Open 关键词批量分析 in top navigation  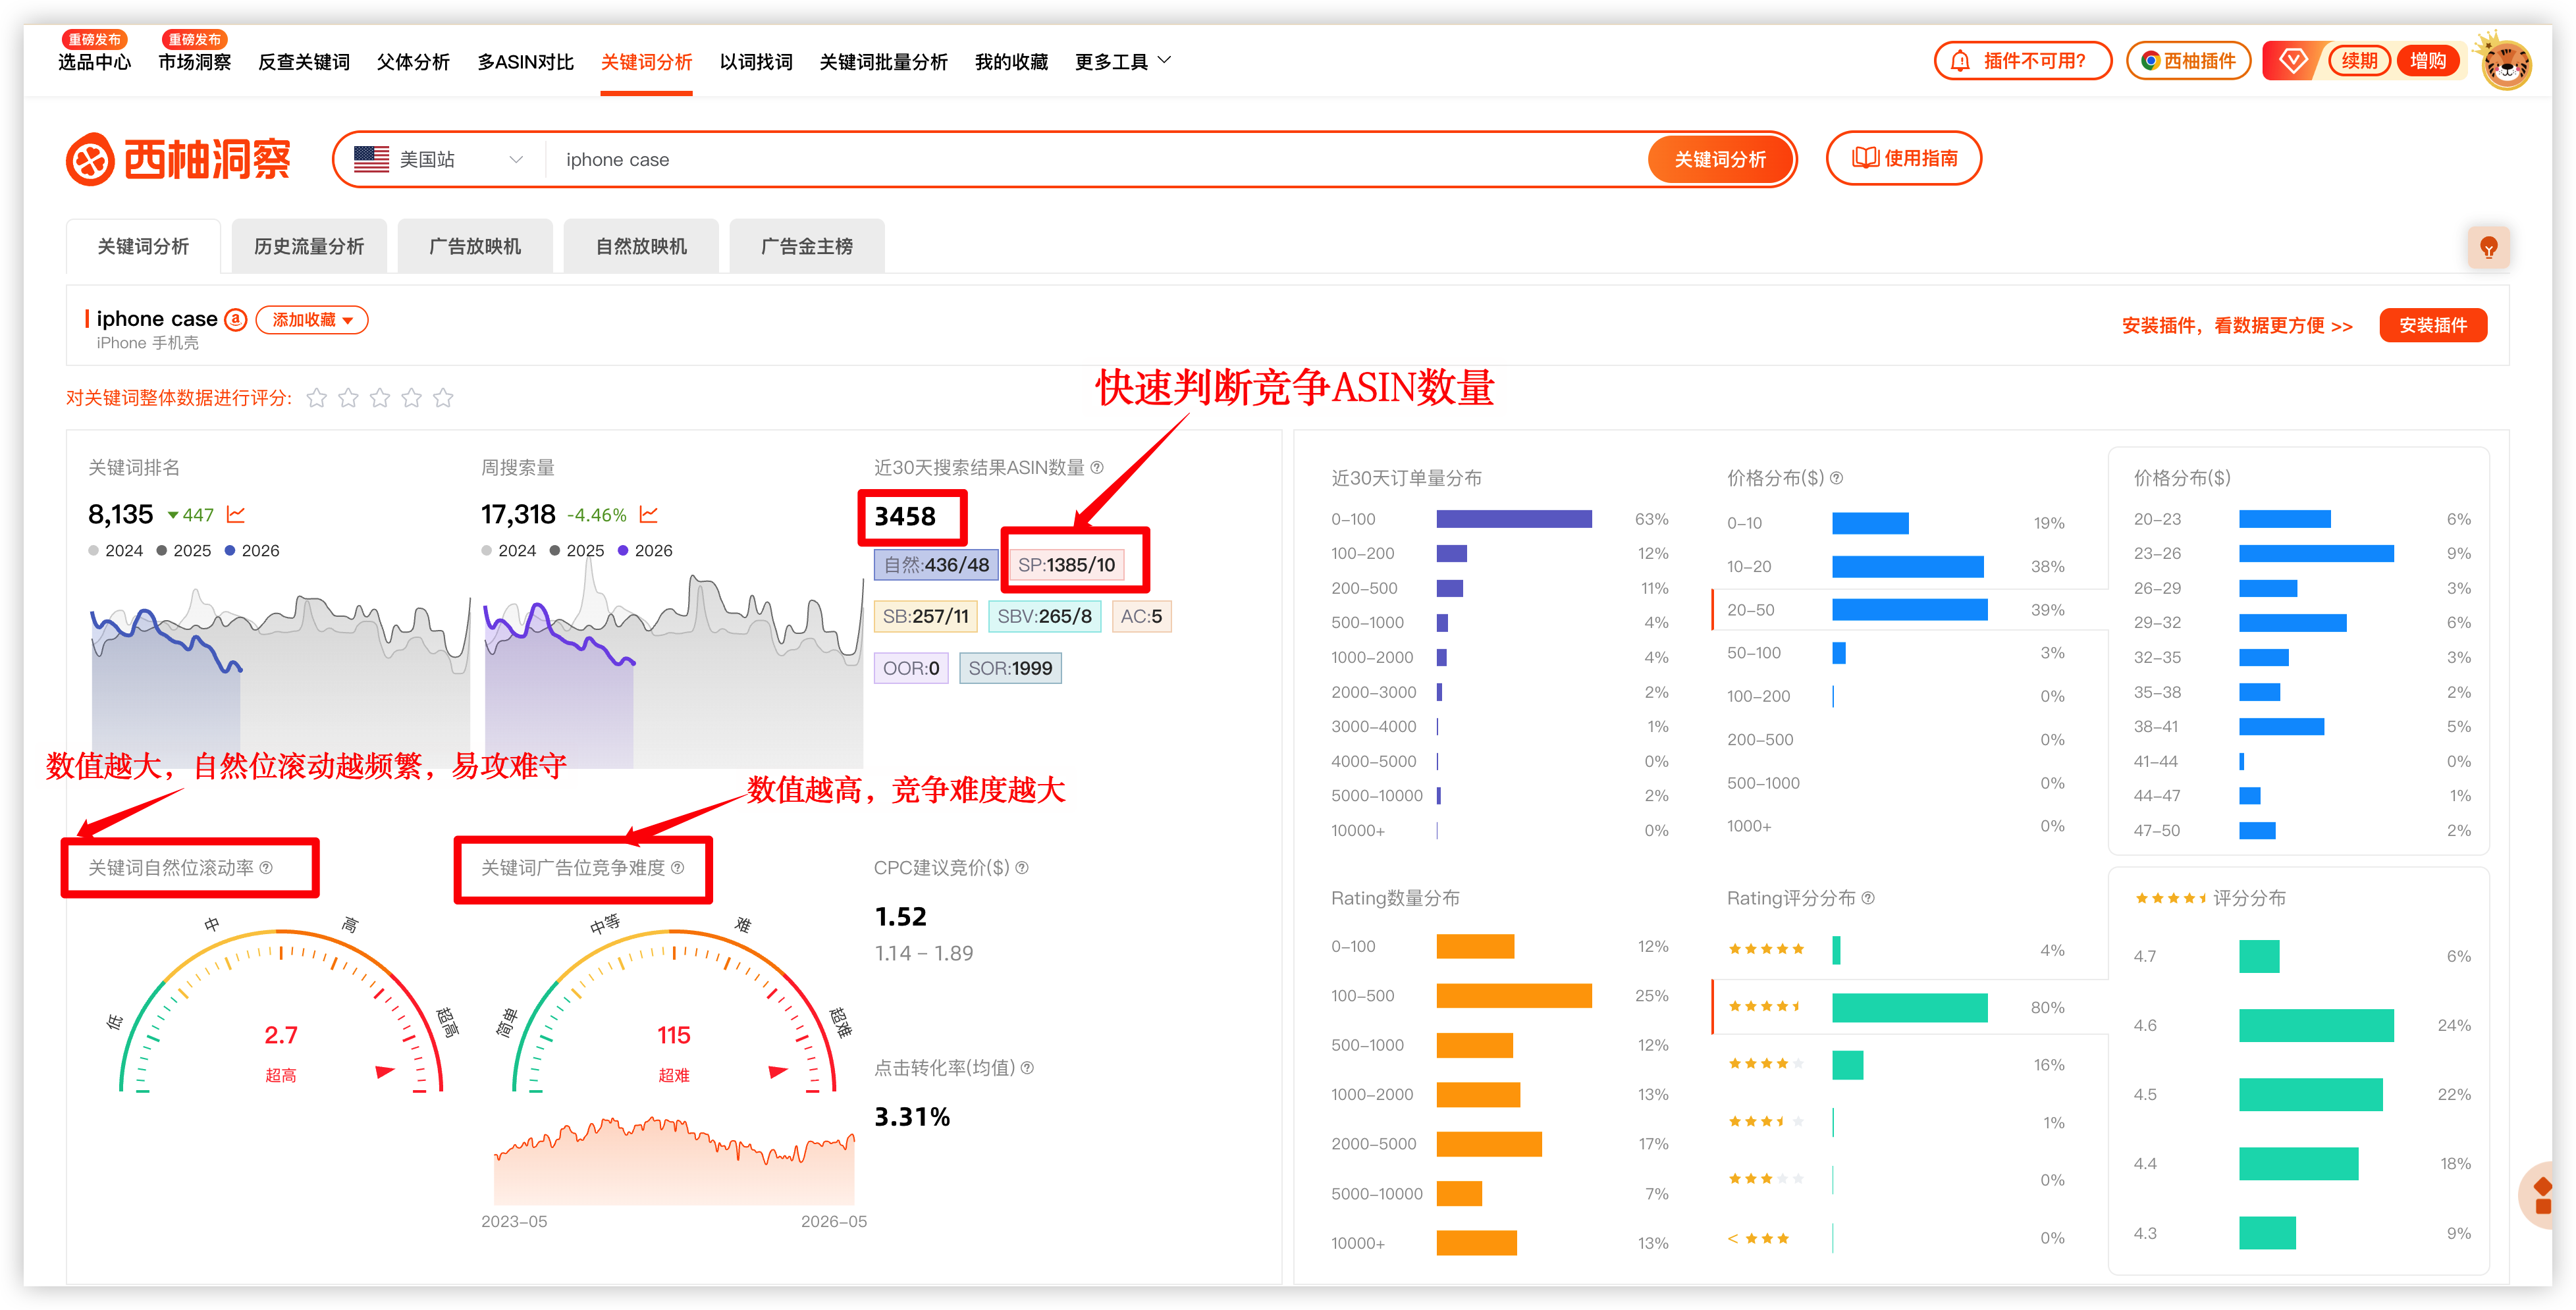883,62
